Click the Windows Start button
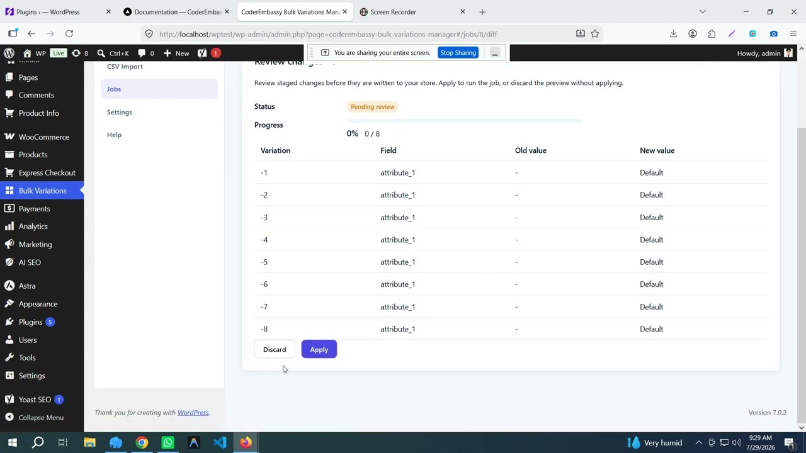Viewport: 806px width, 453px height. pyautogui.click(x=12, y=442)
